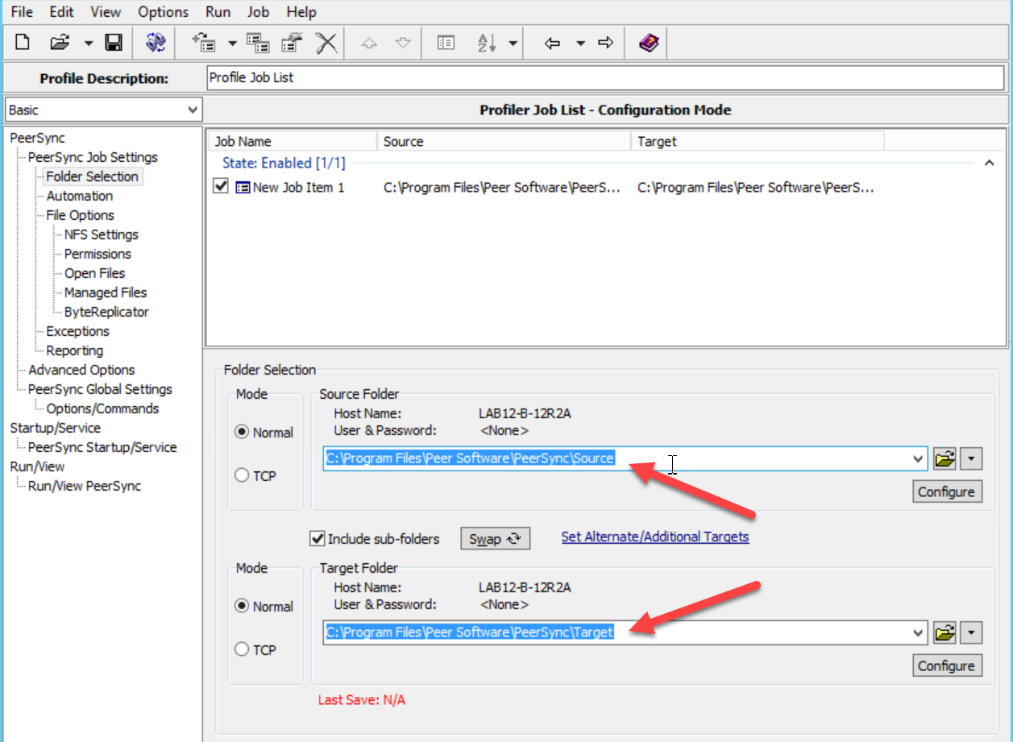The width and height of the screenshot is (1013, 742).
Task: Open the Job menu
Action: click(258, 12)
